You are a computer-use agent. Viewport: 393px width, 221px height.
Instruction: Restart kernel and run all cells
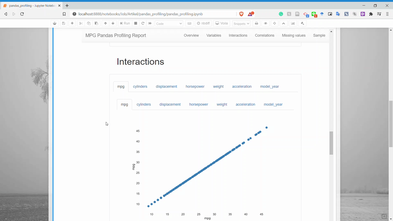[150, 23]
